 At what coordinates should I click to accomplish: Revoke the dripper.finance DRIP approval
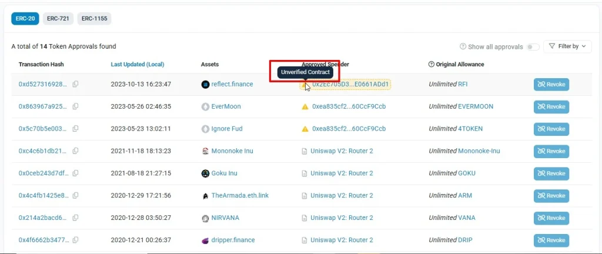551,240
